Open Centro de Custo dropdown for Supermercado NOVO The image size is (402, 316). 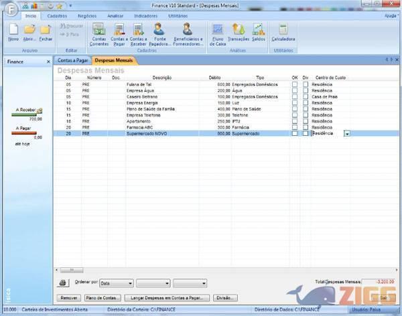point(347,134)
